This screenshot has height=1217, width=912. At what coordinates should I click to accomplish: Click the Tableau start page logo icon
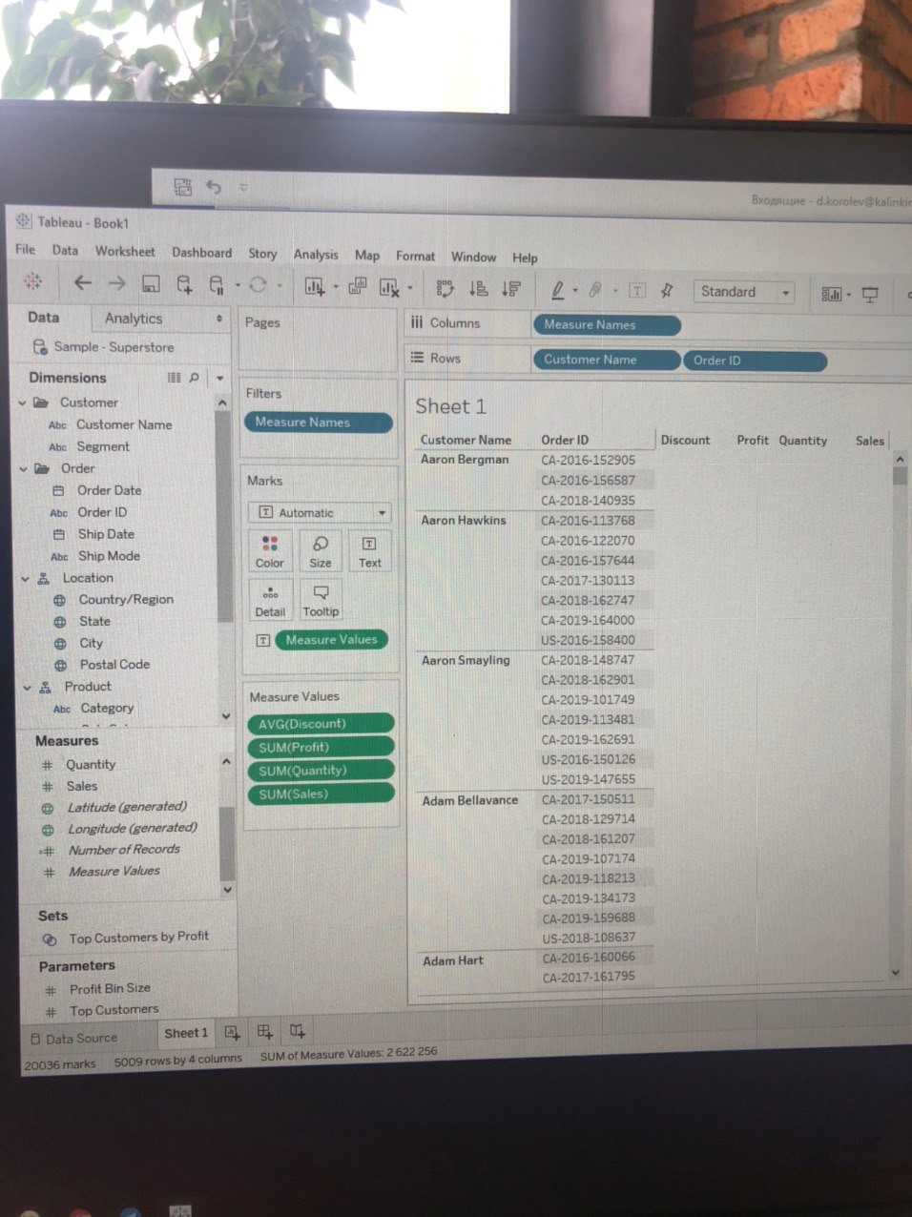[33, 282]
